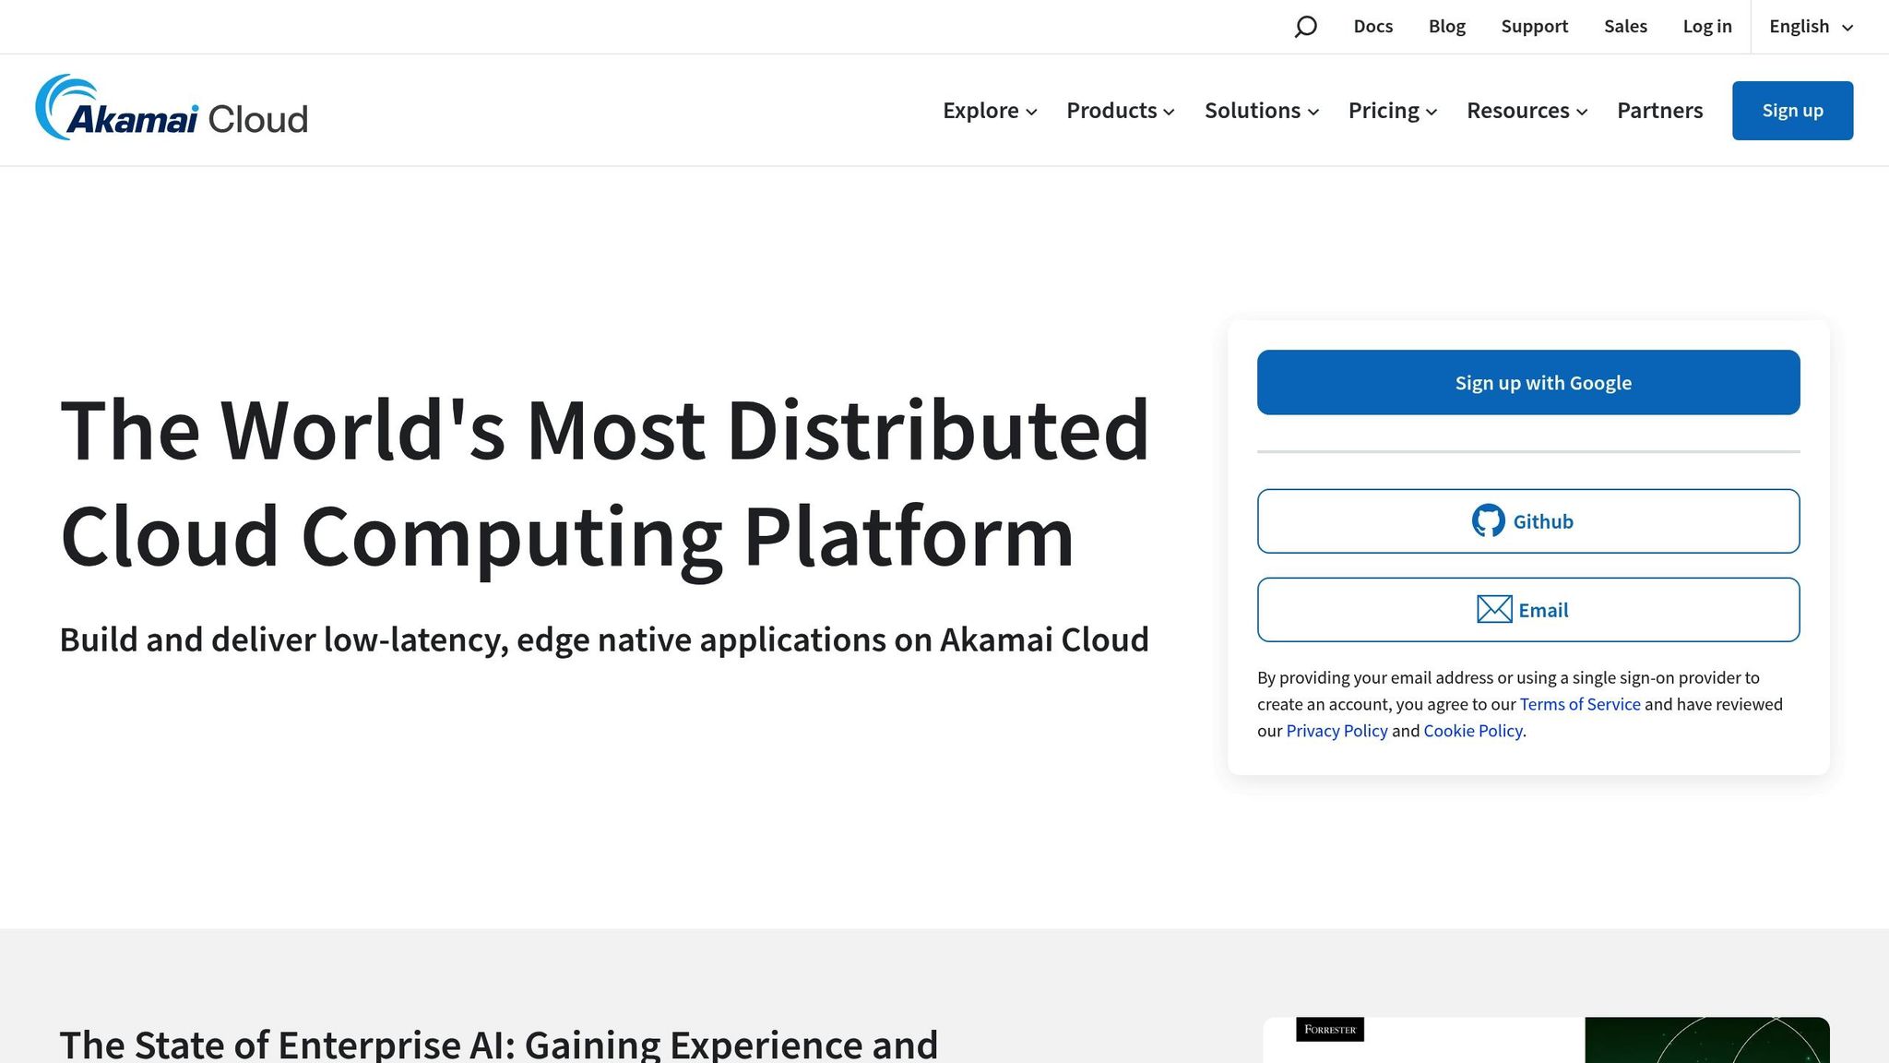The image size is (1889, 1063).
Task: Open the Terms of Service link
Action: point(1579,704)
